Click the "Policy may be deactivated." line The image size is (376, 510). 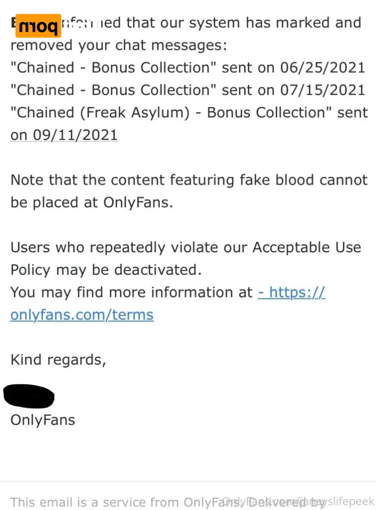tap(106, 270)
